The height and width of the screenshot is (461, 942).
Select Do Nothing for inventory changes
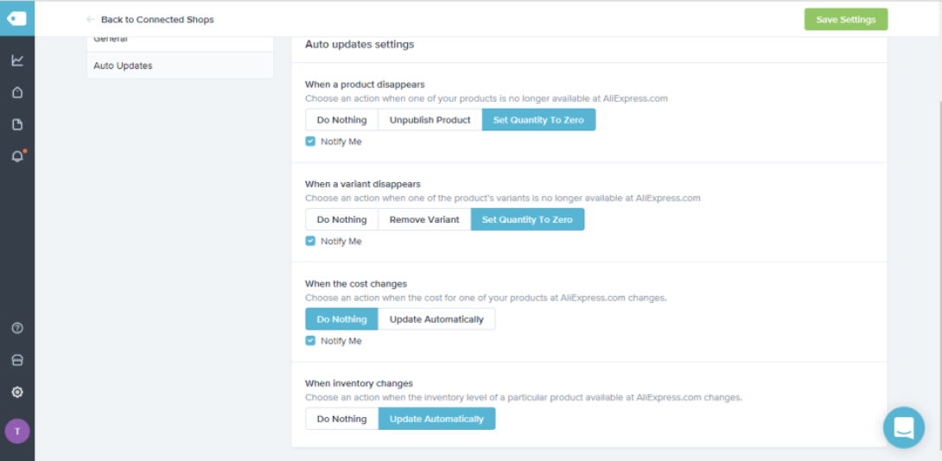[x=341, y=420]
